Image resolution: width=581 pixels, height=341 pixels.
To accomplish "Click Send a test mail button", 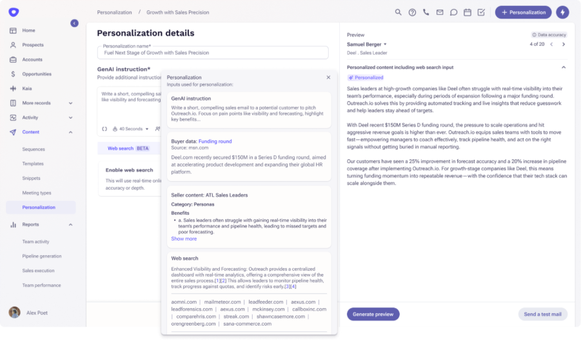I will click(542, 314).
